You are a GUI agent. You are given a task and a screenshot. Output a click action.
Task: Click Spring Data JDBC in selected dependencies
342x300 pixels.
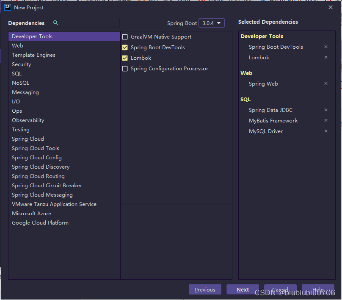270,110
